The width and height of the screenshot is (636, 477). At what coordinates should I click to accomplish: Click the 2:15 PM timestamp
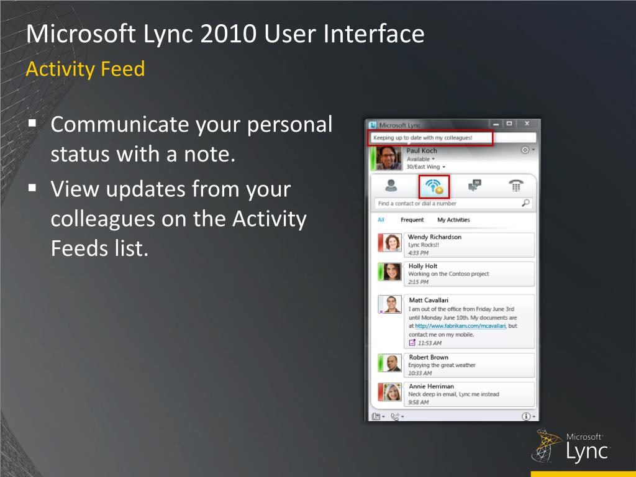[418, 282]
